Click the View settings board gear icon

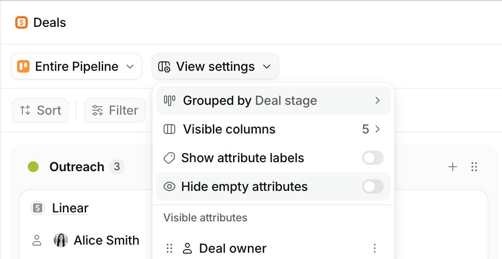pyautogui.click(x=164, y=67)
